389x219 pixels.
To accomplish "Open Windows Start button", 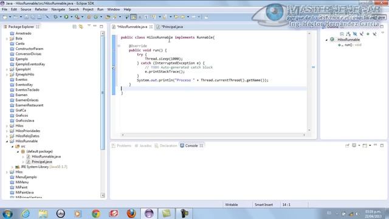I will click(7, 214).
